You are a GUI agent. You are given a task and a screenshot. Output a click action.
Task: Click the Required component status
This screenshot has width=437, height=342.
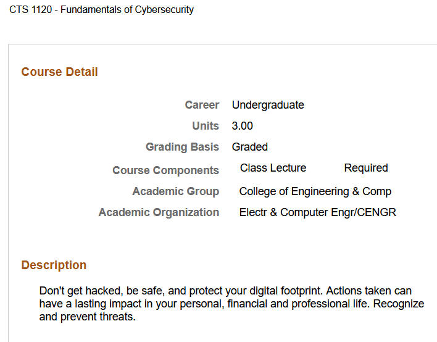[x=366, y=168]
